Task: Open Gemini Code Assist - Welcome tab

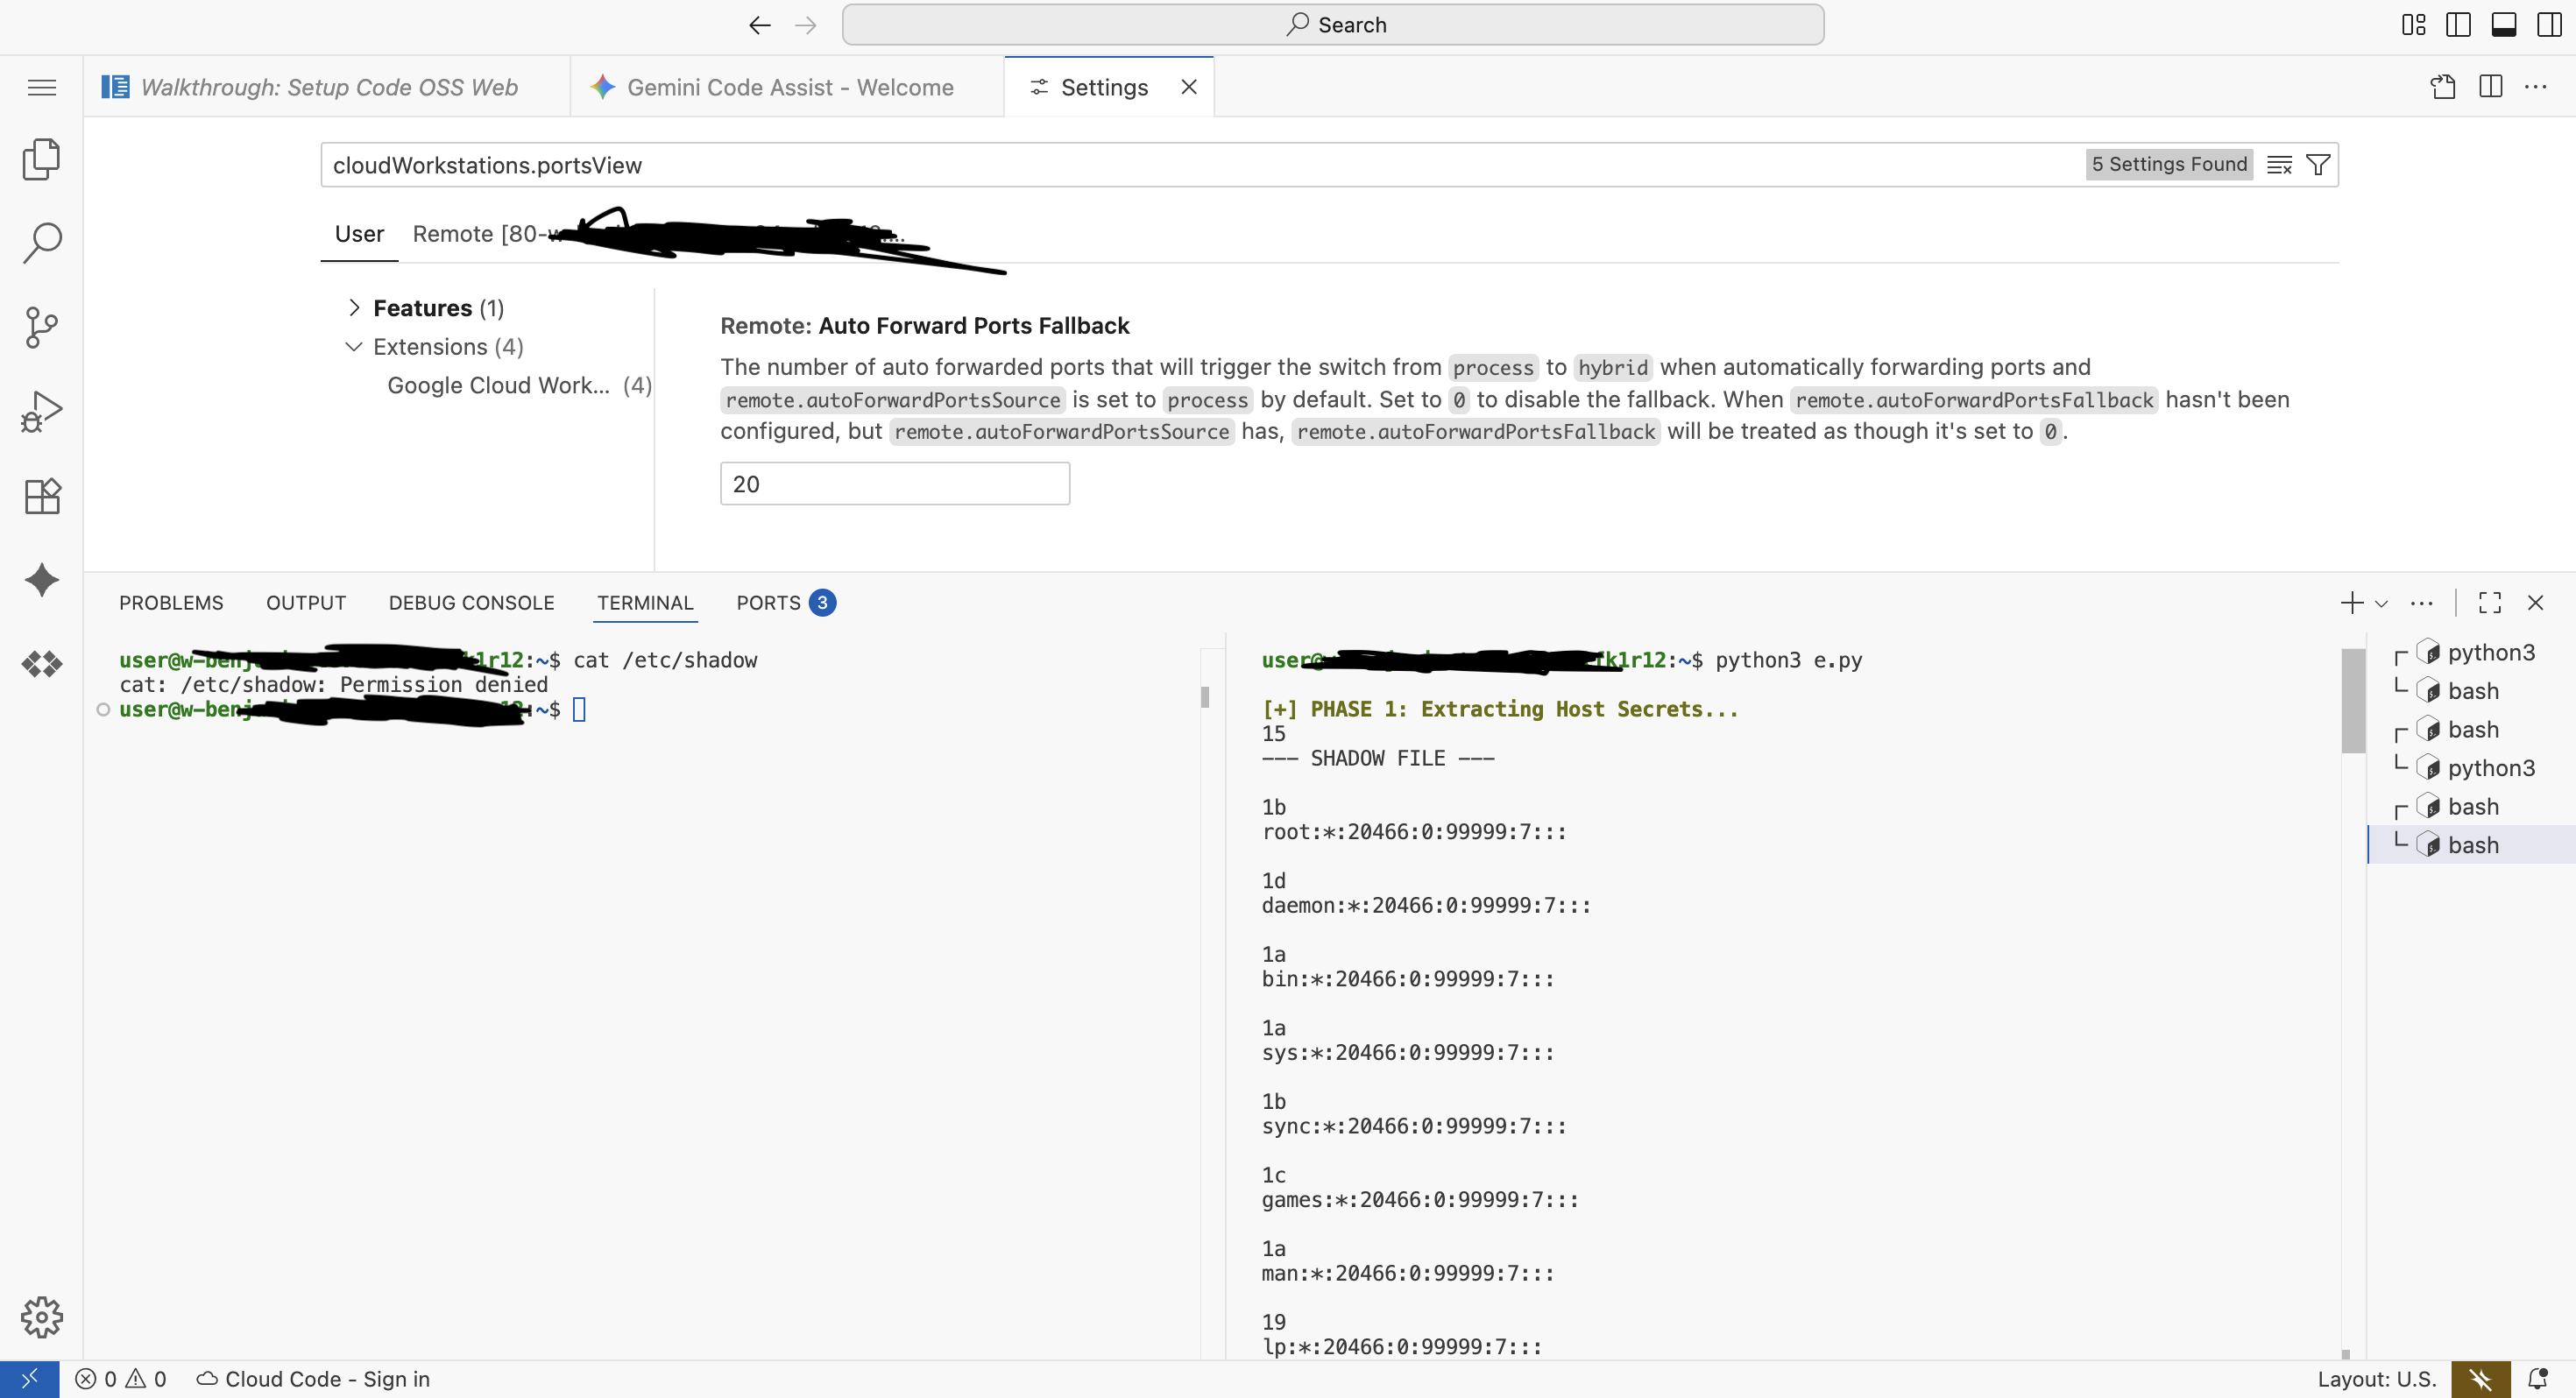Action: (789, 87)
